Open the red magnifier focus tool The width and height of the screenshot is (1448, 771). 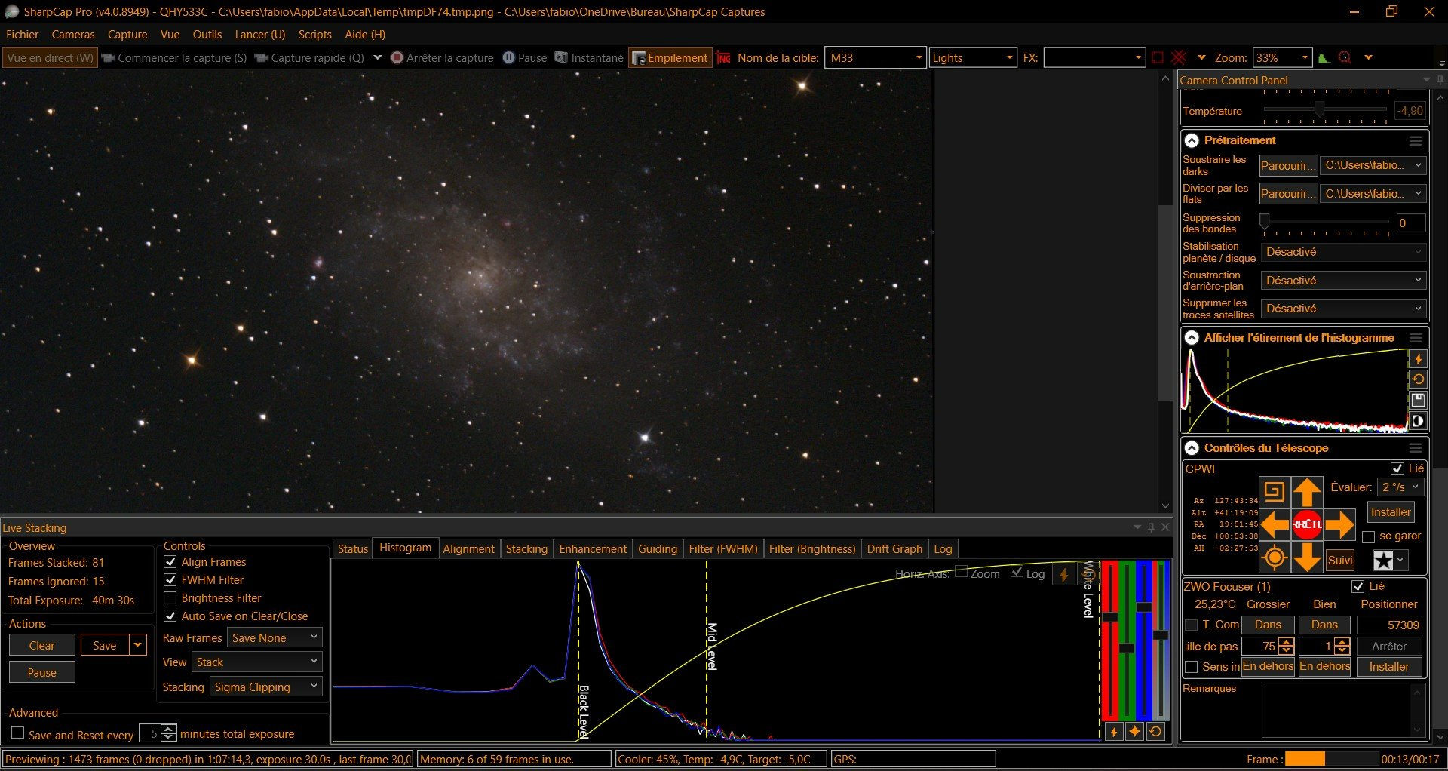coord(1345,57)
